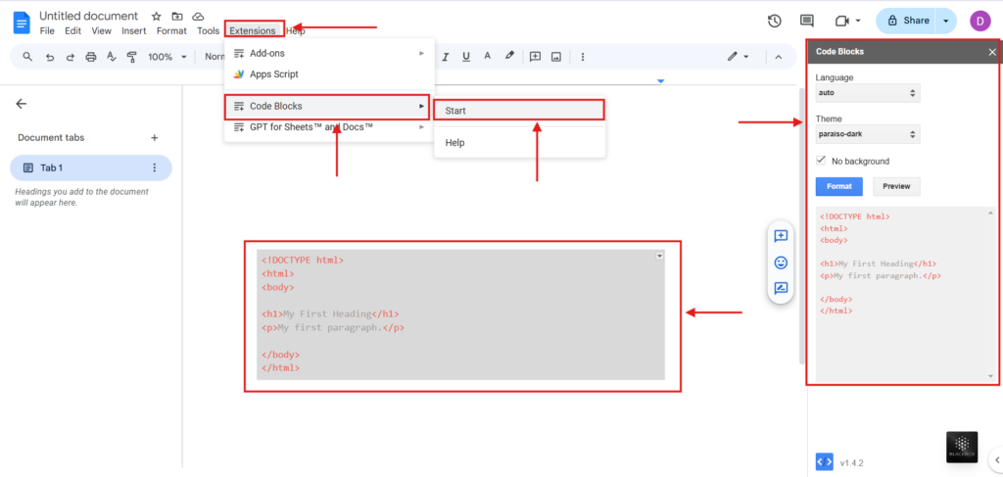1003x477 pixels.
Task: Select the paint format roller icon
Action: tap(131, 57)
